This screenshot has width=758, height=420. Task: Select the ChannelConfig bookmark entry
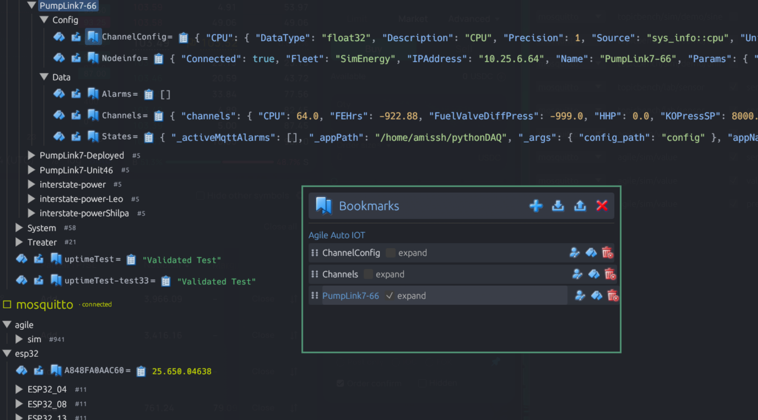click(x=351, y=253)
